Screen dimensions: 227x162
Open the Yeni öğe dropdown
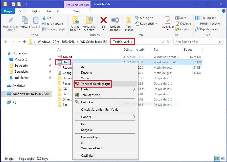[x=144, y=18]
